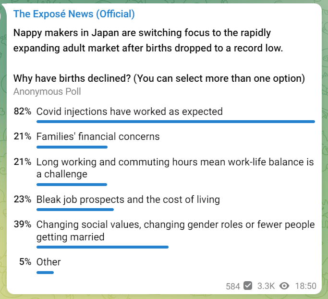Open The Exposé News (Official) channel name
This screenshot has height=299, width=328.
pyautogui.click(x=74, y=14)
